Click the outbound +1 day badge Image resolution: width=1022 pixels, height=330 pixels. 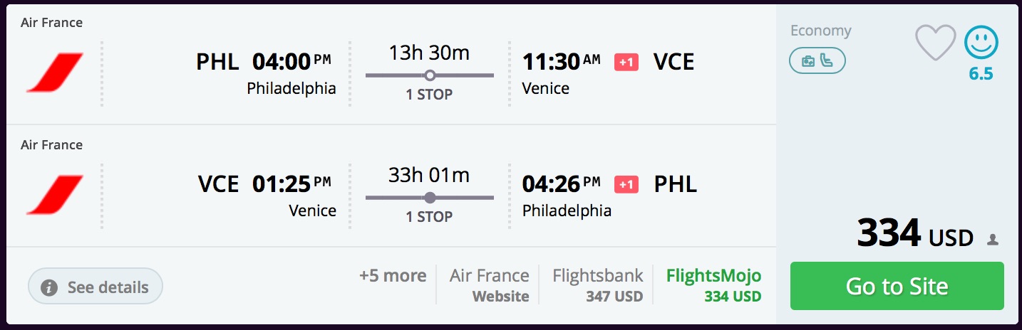click(x=626, y=63)
